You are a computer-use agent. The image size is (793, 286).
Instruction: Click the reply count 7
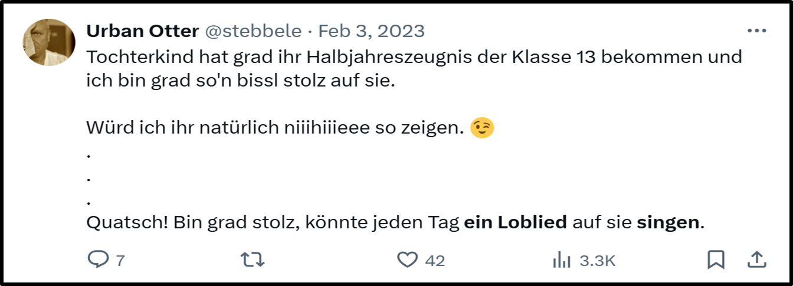120,260
